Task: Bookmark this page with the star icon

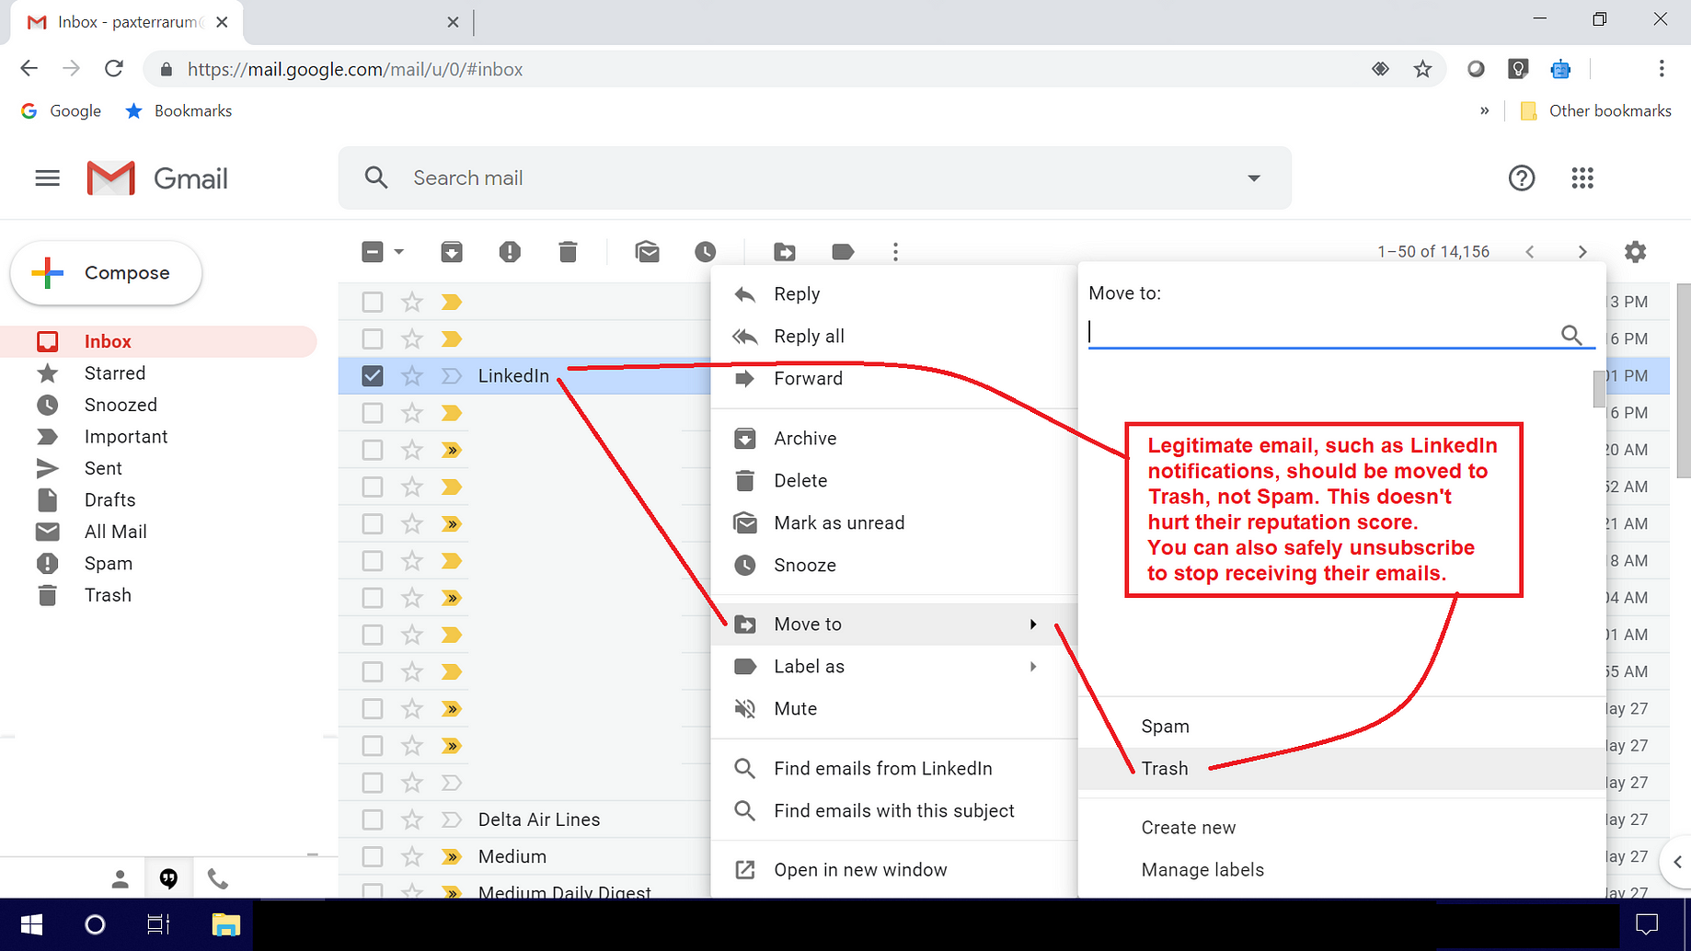Action: tap(1422, 69)
